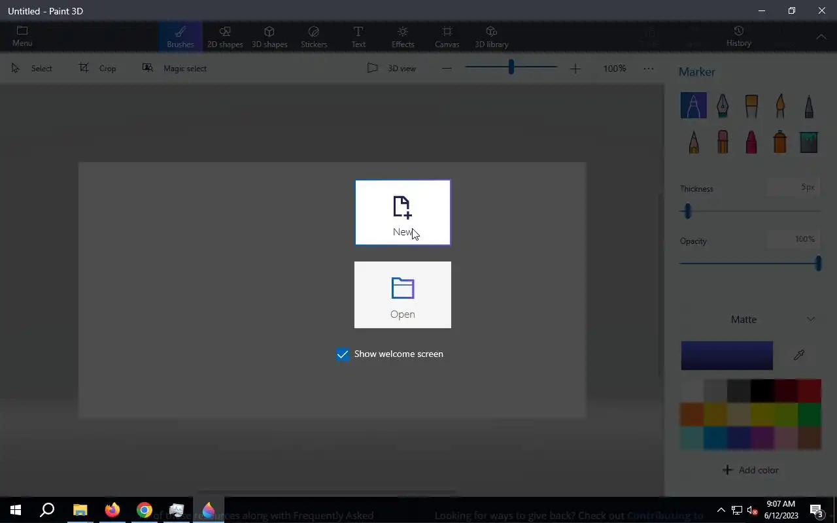Choose the Fill bucket tool
The width and height of the screenshot is (837, 523).
[x=809, y=141]
